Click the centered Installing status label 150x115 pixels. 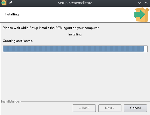point(75,34)
